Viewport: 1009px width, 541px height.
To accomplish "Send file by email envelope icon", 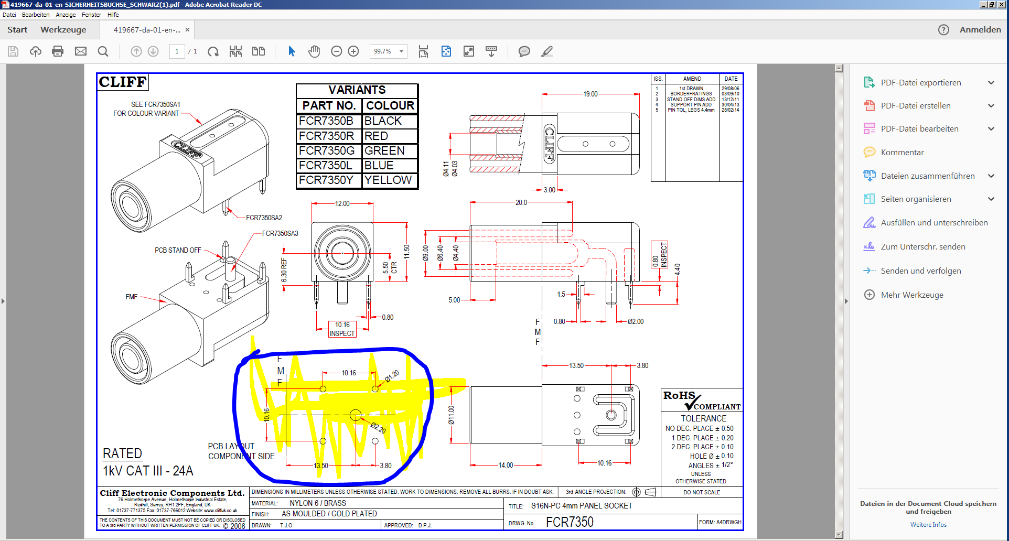I will pyautogui.click(x=81, y=51).
